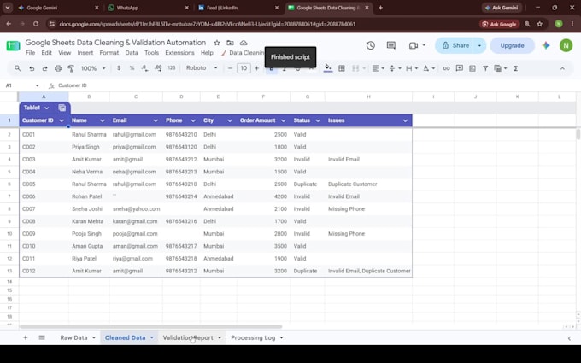
Task: Open number format 123 menu
Action: pyautogui.click(x=171, y=68)
